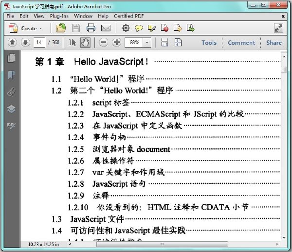Choose the Select text cursor tool
This screenshot has width=292, height=252.
(73, 43)
